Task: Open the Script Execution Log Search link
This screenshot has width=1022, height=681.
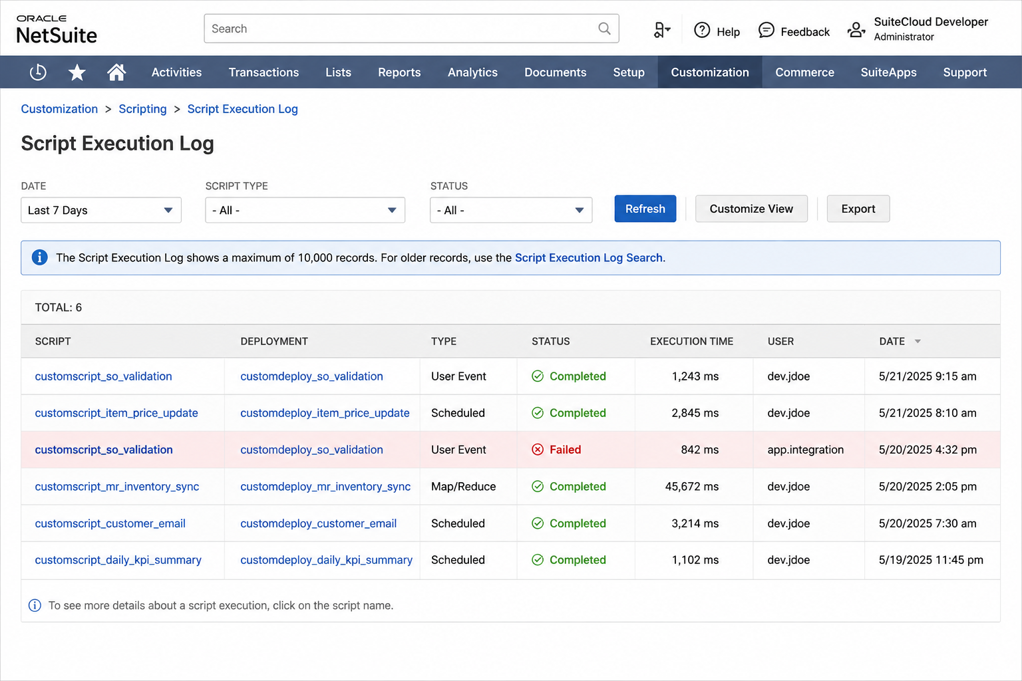Action: 589,257
